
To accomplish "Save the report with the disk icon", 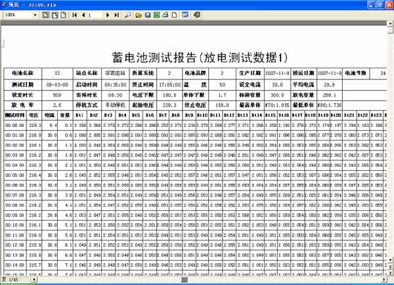I will pyautogui.click(x=148, y=15).
